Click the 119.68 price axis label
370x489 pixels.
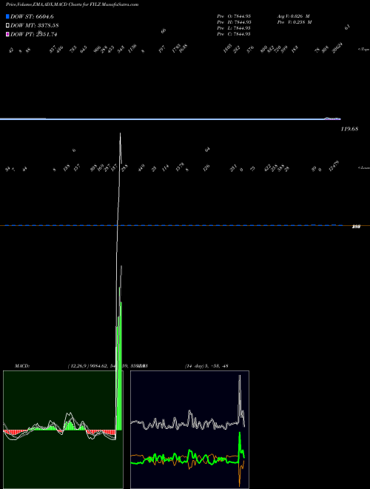tap(349, 129)
